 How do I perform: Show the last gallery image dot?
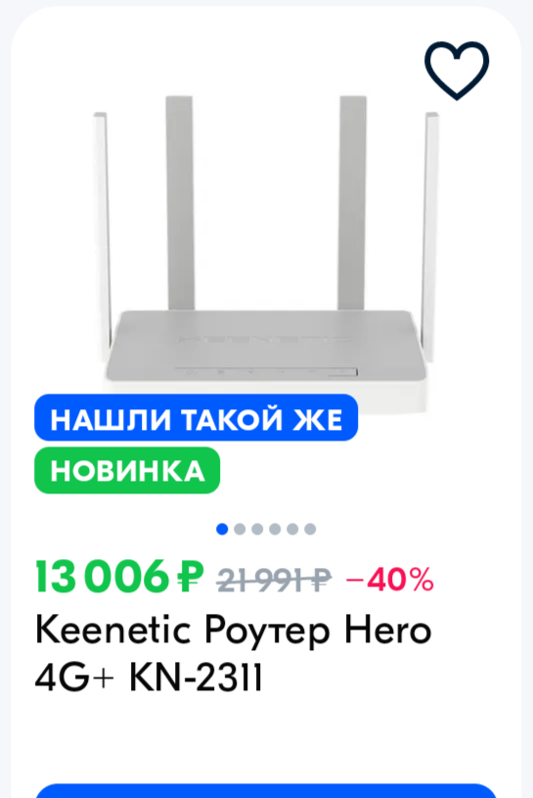pos(310,530)
